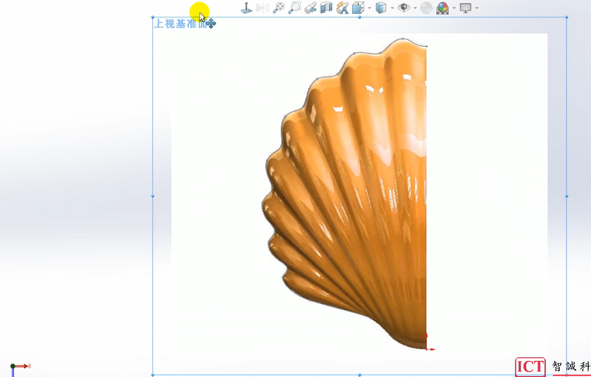Open the Display Style dropdown arrow
Viewport: 591px width, 377px height.
tap(392, 8)
